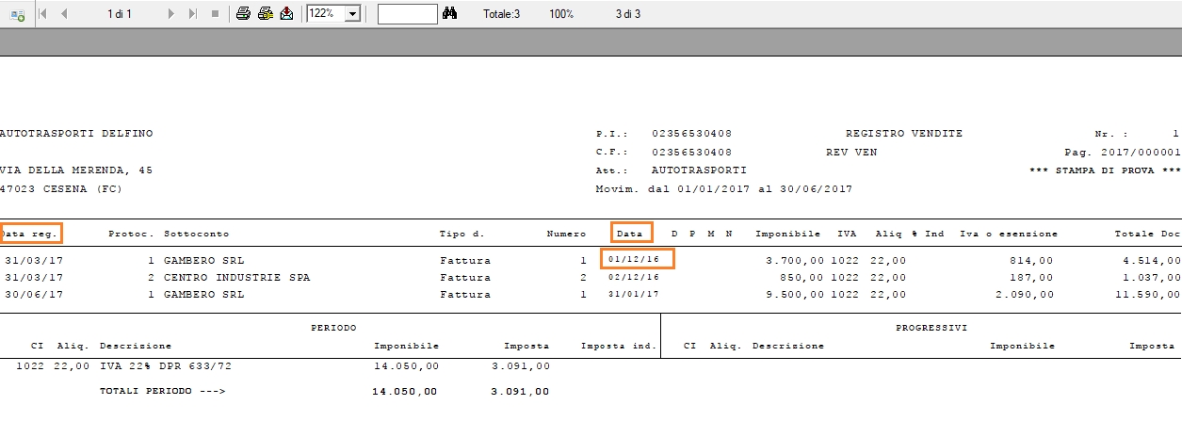The width and height of the screenshot is (1182, 421).
Task: Click the 850,00 taxable amount
Action: click(801, 278)
